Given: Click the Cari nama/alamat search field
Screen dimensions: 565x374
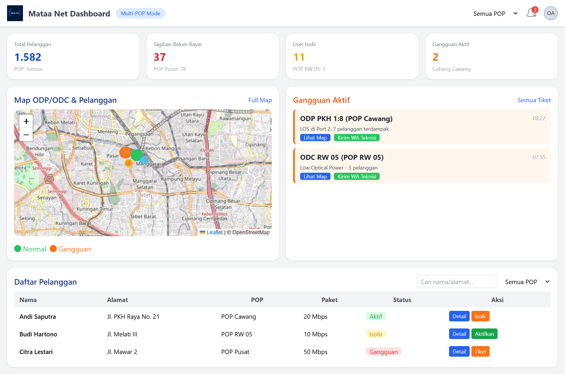Looking at the screenshot, I should [456, 281].
